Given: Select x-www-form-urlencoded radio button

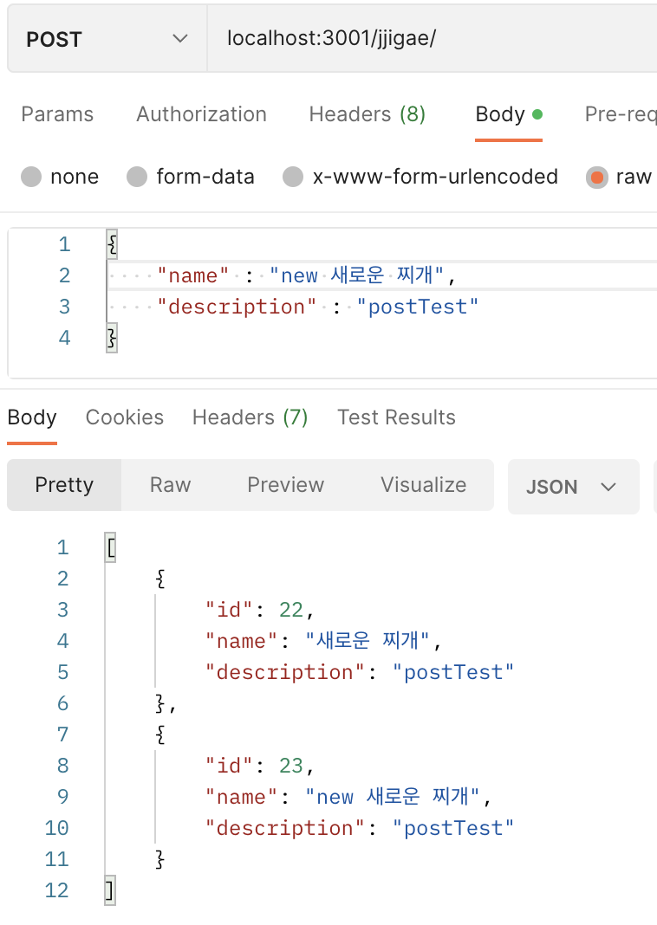Looking at the screenshot, I should click(293, 177).
